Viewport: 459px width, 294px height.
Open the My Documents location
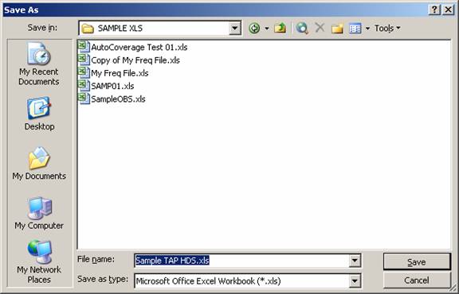[x=39, y=164]
